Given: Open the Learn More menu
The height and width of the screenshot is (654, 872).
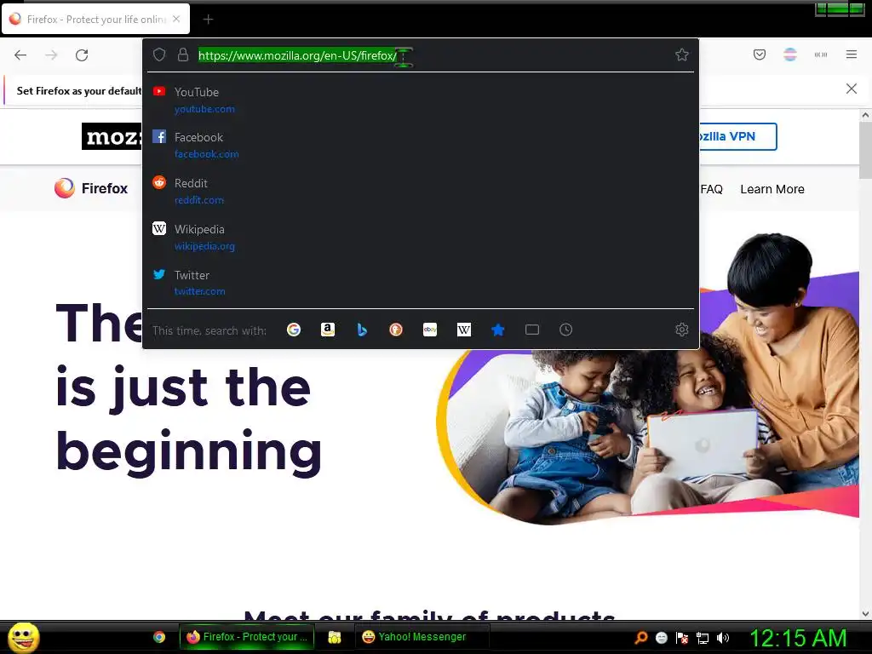Looking at the screenshot, I should (x=772, y=189).
